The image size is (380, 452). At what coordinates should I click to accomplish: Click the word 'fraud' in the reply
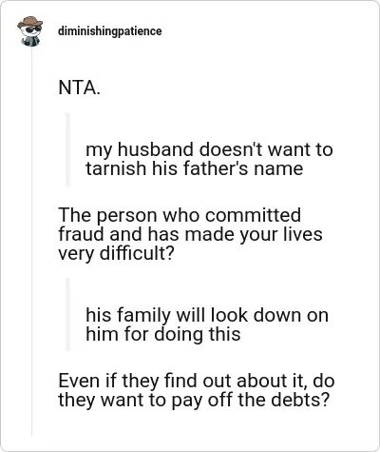click(x=82, y=234)
